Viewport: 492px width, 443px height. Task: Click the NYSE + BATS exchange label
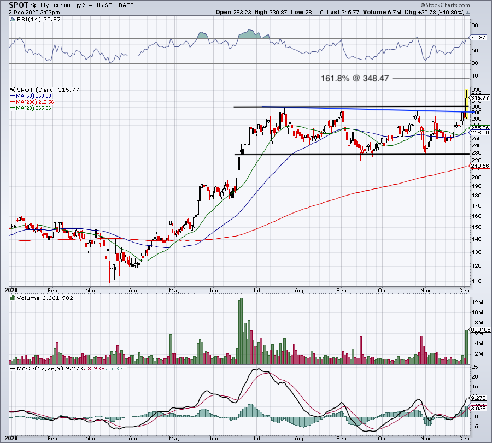click(115, 5)
